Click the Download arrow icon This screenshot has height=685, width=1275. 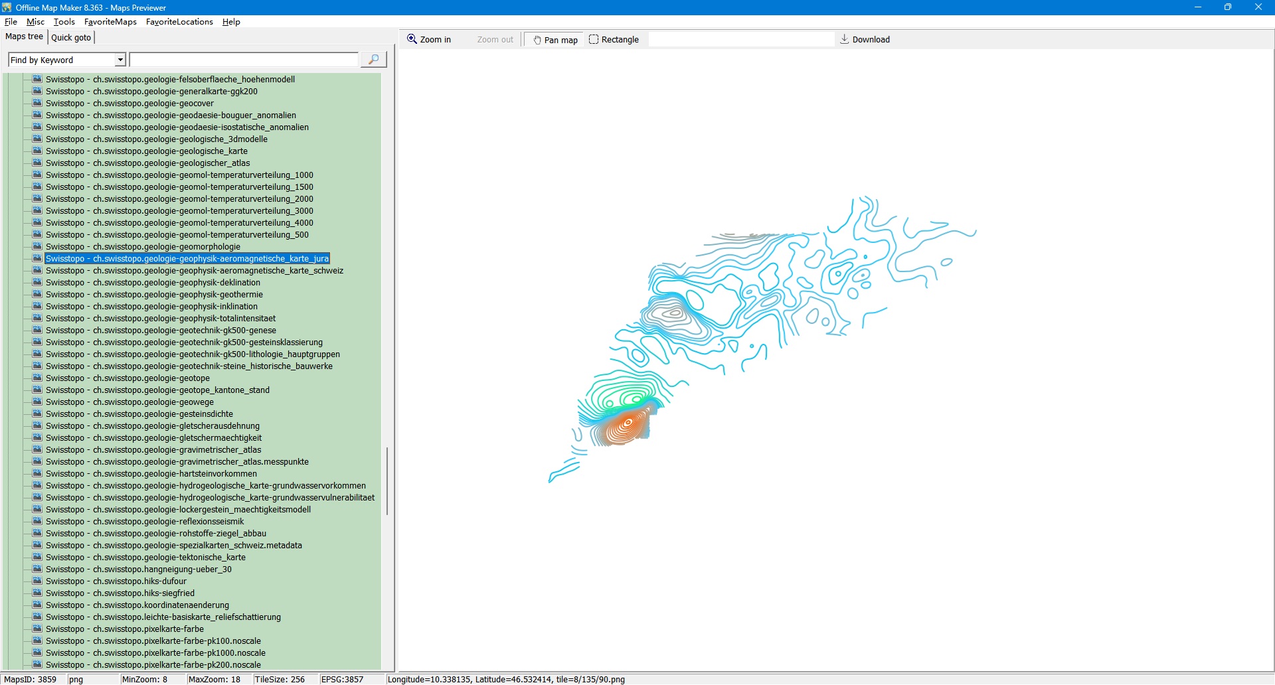point(844,39)
